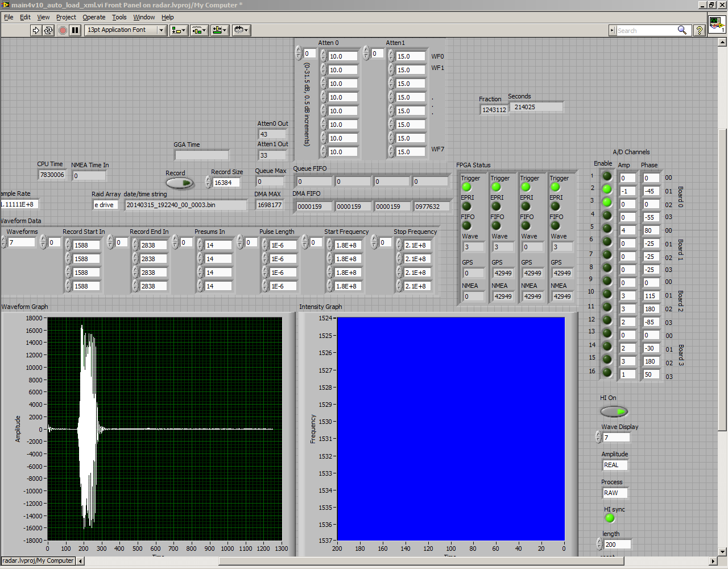728x569 pixels.
Task: Click the context help question mark button
Action: click(x=700, y=30)
